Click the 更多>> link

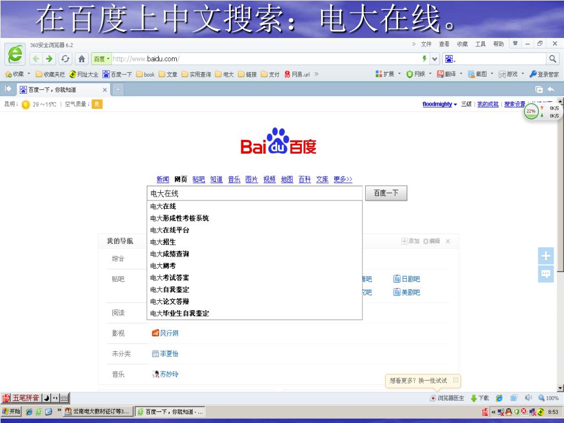(343, 179)
